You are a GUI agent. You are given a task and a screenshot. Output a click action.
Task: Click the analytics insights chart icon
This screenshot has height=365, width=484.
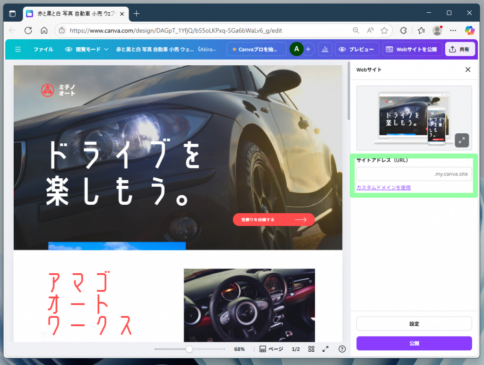pyautogui.click(x=325, y=49)
